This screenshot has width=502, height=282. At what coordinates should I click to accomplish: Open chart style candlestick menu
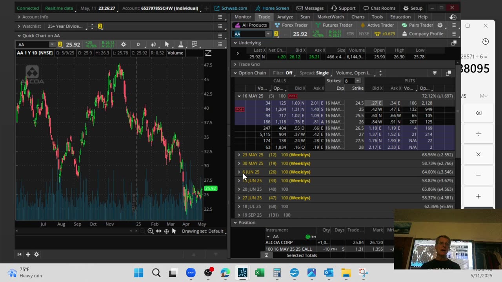(x=153, y=44)
